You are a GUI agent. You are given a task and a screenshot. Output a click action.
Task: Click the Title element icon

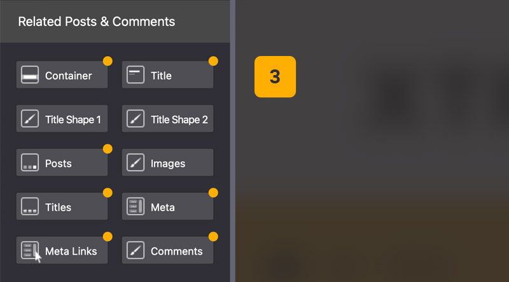point(136,75)
